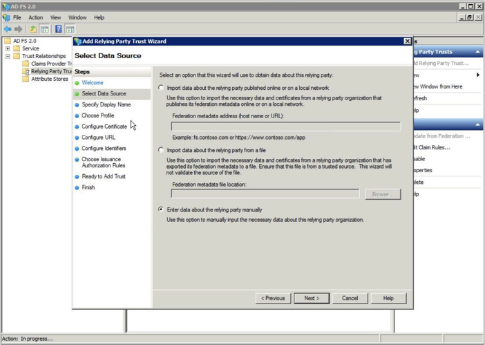The height and width of the screenshot is (345, 485).
Task: Click New Window from Here action
Action: (439, 86)
